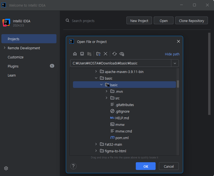214x176 pixels.
Task: Expand the Remote Development chevron
Action: pos(4,48)
